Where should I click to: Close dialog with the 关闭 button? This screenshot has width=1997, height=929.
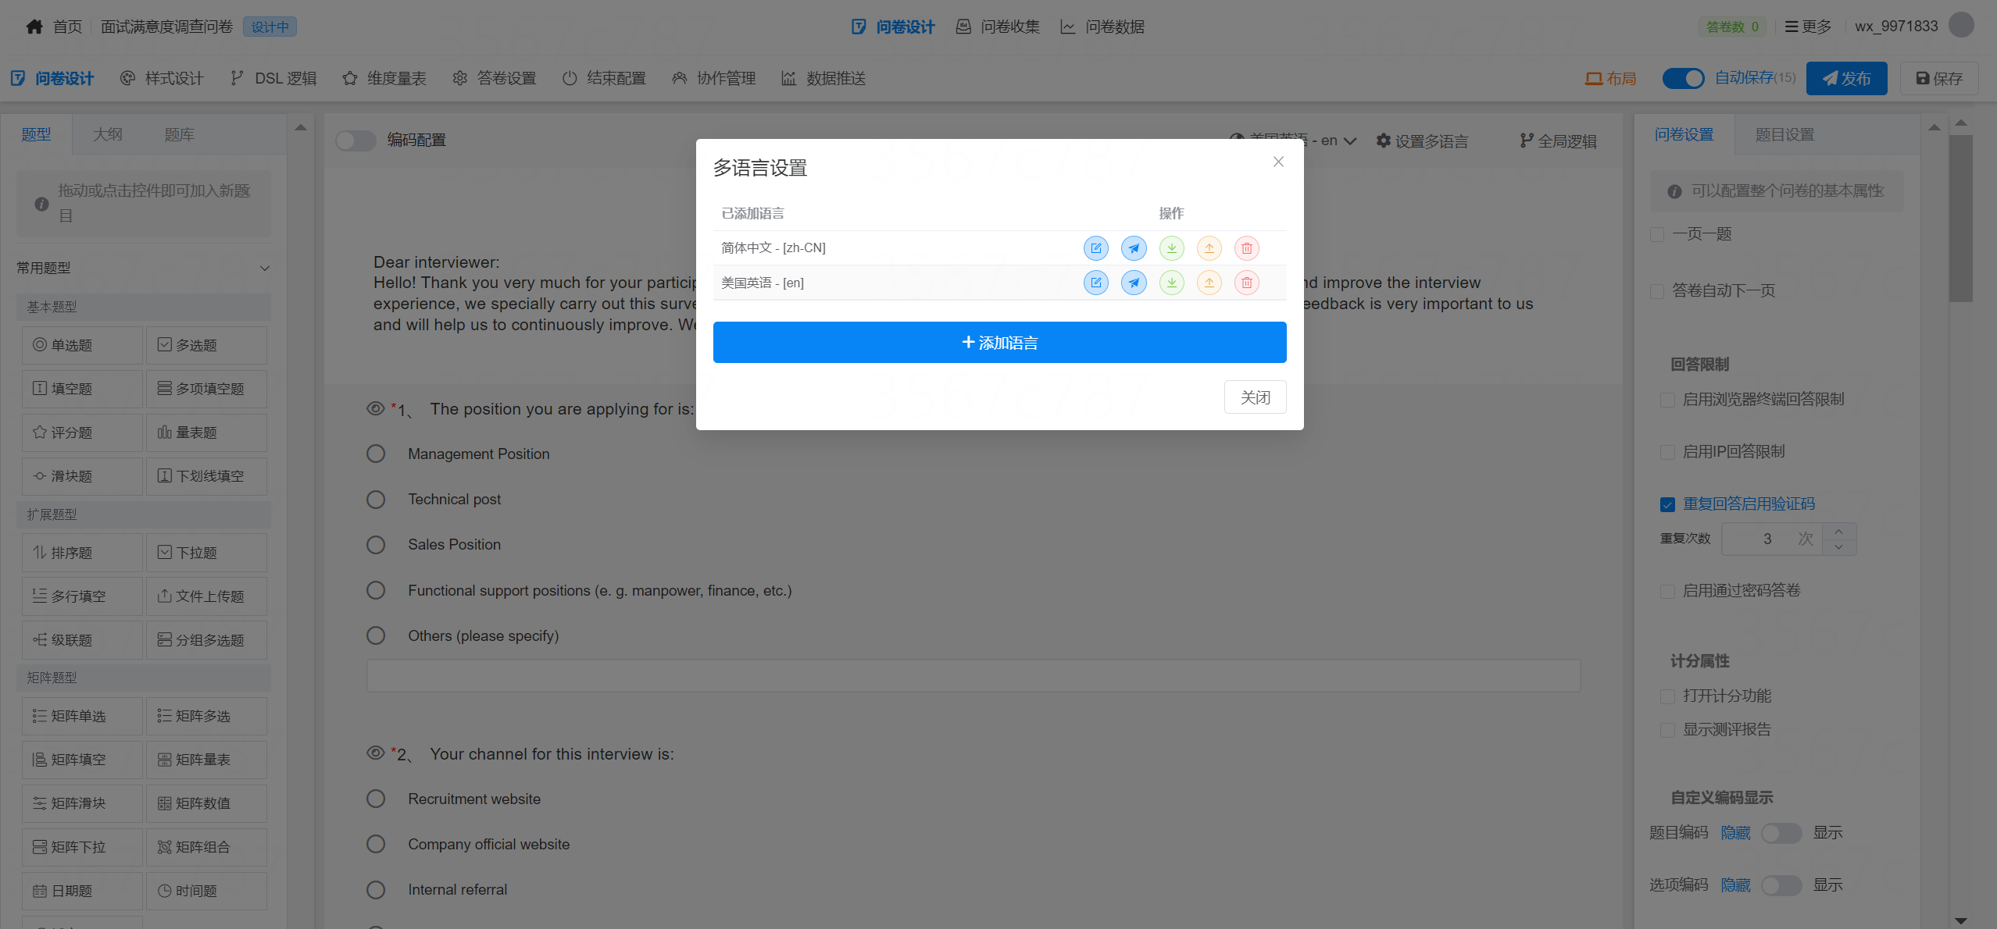point(1255,397)
